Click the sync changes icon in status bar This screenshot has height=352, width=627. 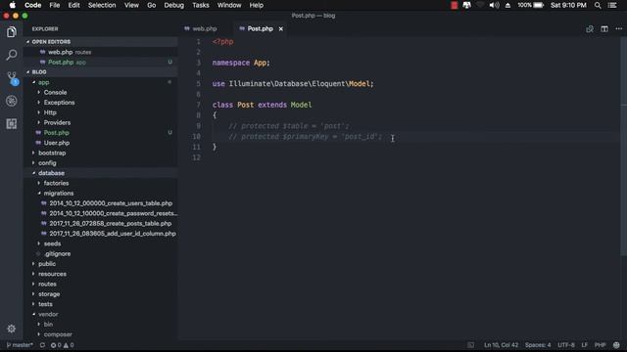pyautogui.click(x=42, y=345)
